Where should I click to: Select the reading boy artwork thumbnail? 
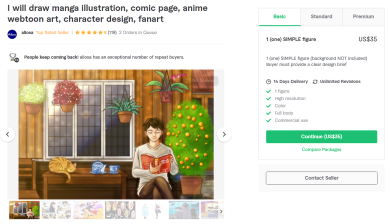coord(24,210)
